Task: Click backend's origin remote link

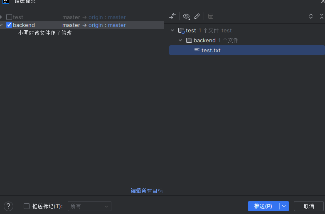Action: (x=96, y=25)
